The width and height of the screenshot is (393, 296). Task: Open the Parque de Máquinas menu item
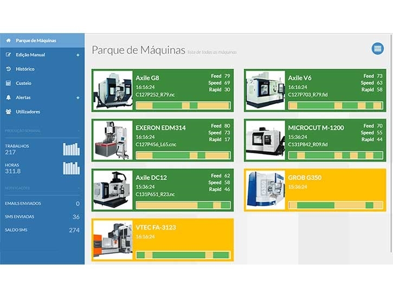(x=42, y=40)
